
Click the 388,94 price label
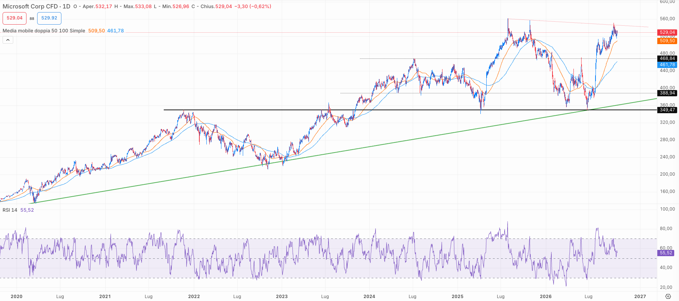tap(667, 93)
